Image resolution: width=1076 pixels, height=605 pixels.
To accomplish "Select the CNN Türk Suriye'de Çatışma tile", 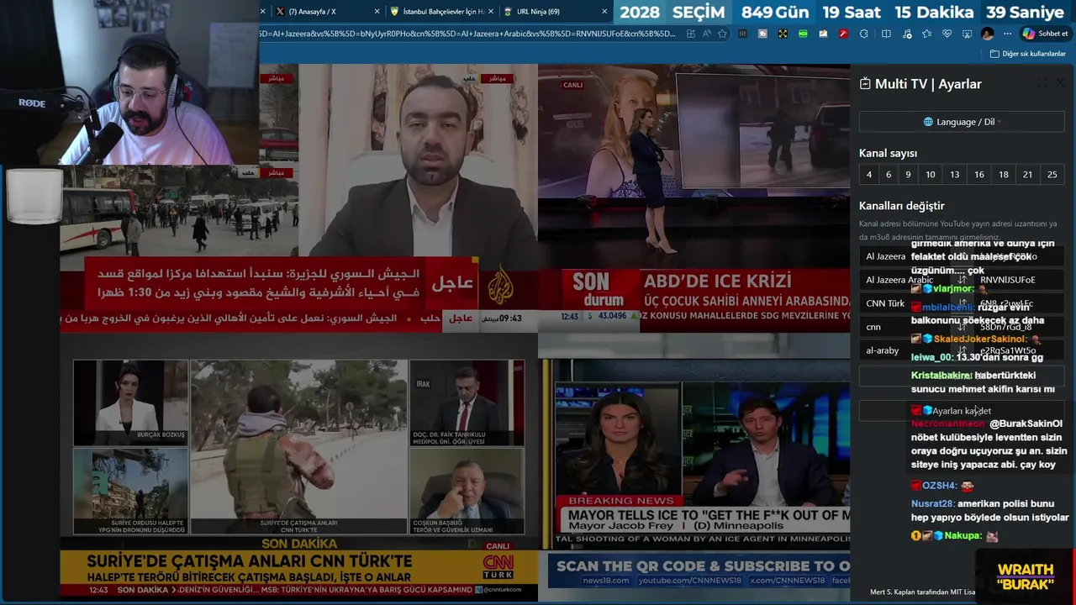I will coord(298,467).
